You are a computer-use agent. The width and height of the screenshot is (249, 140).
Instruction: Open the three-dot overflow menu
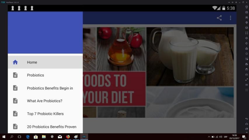click(x=230, y=18)
